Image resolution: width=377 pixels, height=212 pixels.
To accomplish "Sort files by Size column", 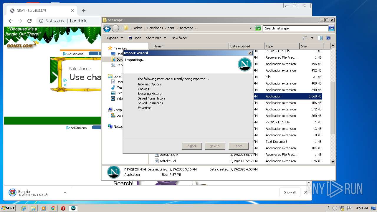I will (x=311, y=46).
